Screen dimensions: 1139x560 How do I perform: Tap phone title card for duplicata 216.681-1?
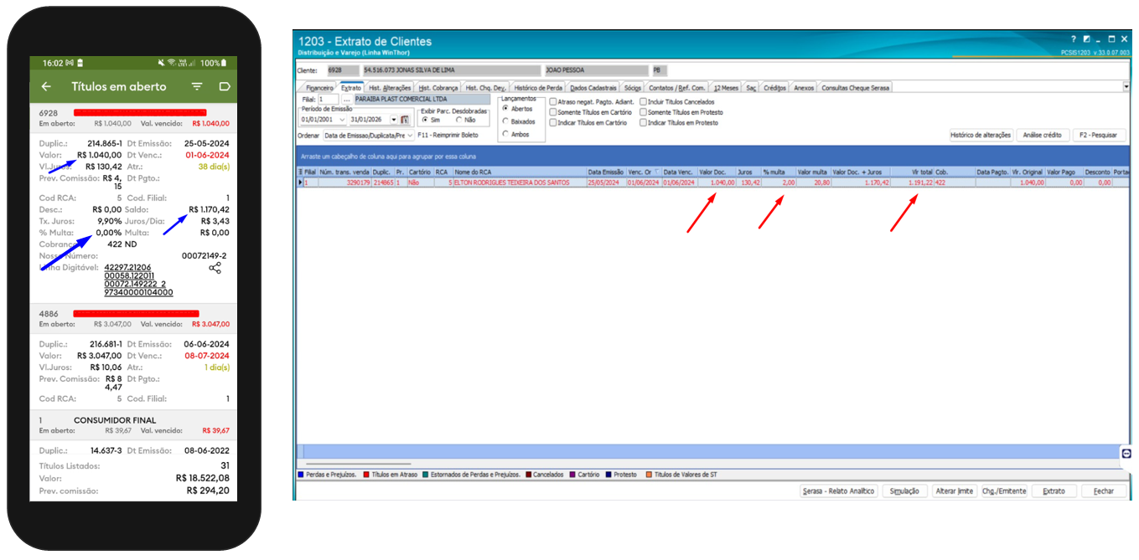(x=133, y=371)
